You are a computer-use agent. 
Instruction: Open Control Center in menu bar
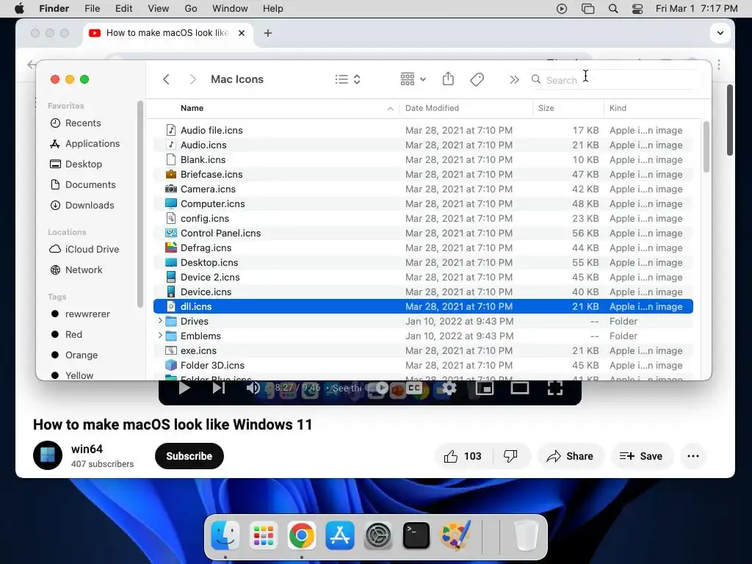[637, 9]
